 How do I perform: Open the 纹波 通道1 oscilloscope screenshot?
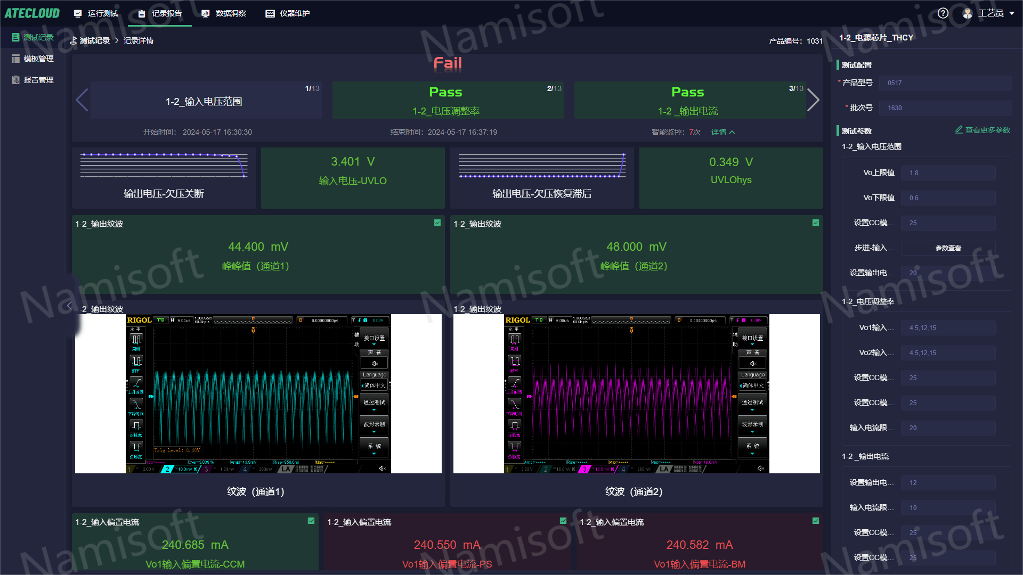pyautogui.click(x=258, y=393)
